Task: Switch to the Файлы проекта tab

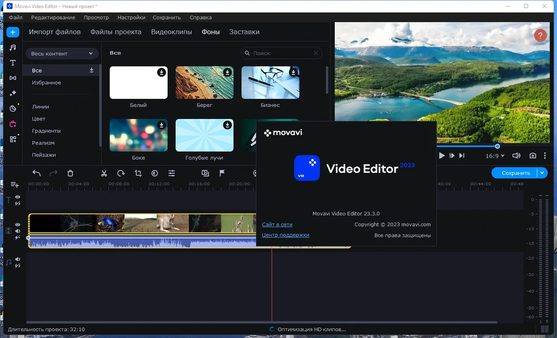Action: coord(116,32)
